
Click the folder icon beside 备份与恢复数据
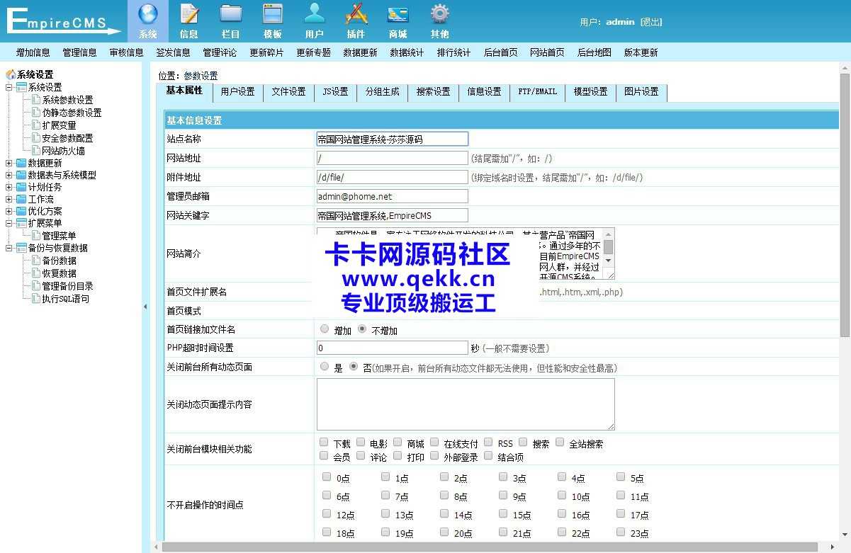tap(21, 248)
